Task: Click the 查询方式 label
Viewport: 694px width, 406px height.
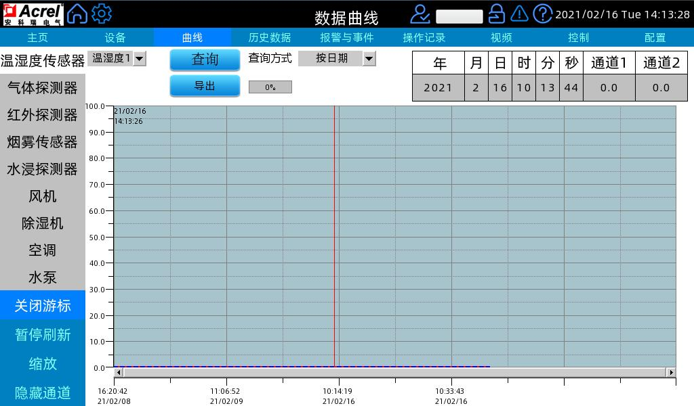Action: point(270,58)
